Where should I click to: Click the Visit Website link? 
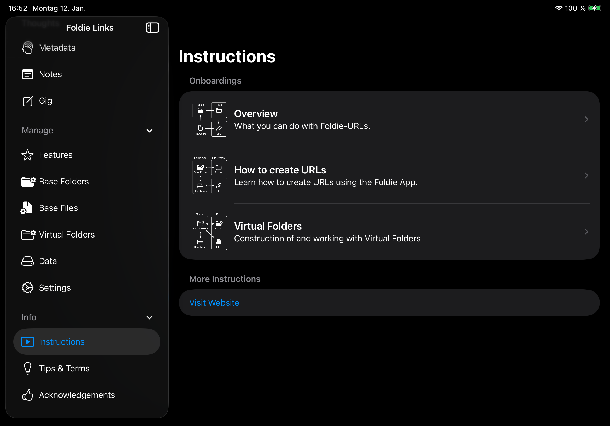pos(214,302)
